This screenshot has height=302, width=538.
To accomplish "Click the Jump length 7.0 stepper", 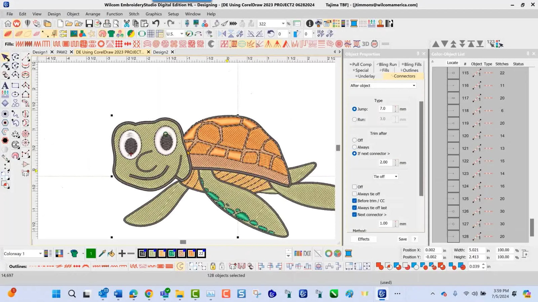I will pyautogui.click(x=396, y=109).
